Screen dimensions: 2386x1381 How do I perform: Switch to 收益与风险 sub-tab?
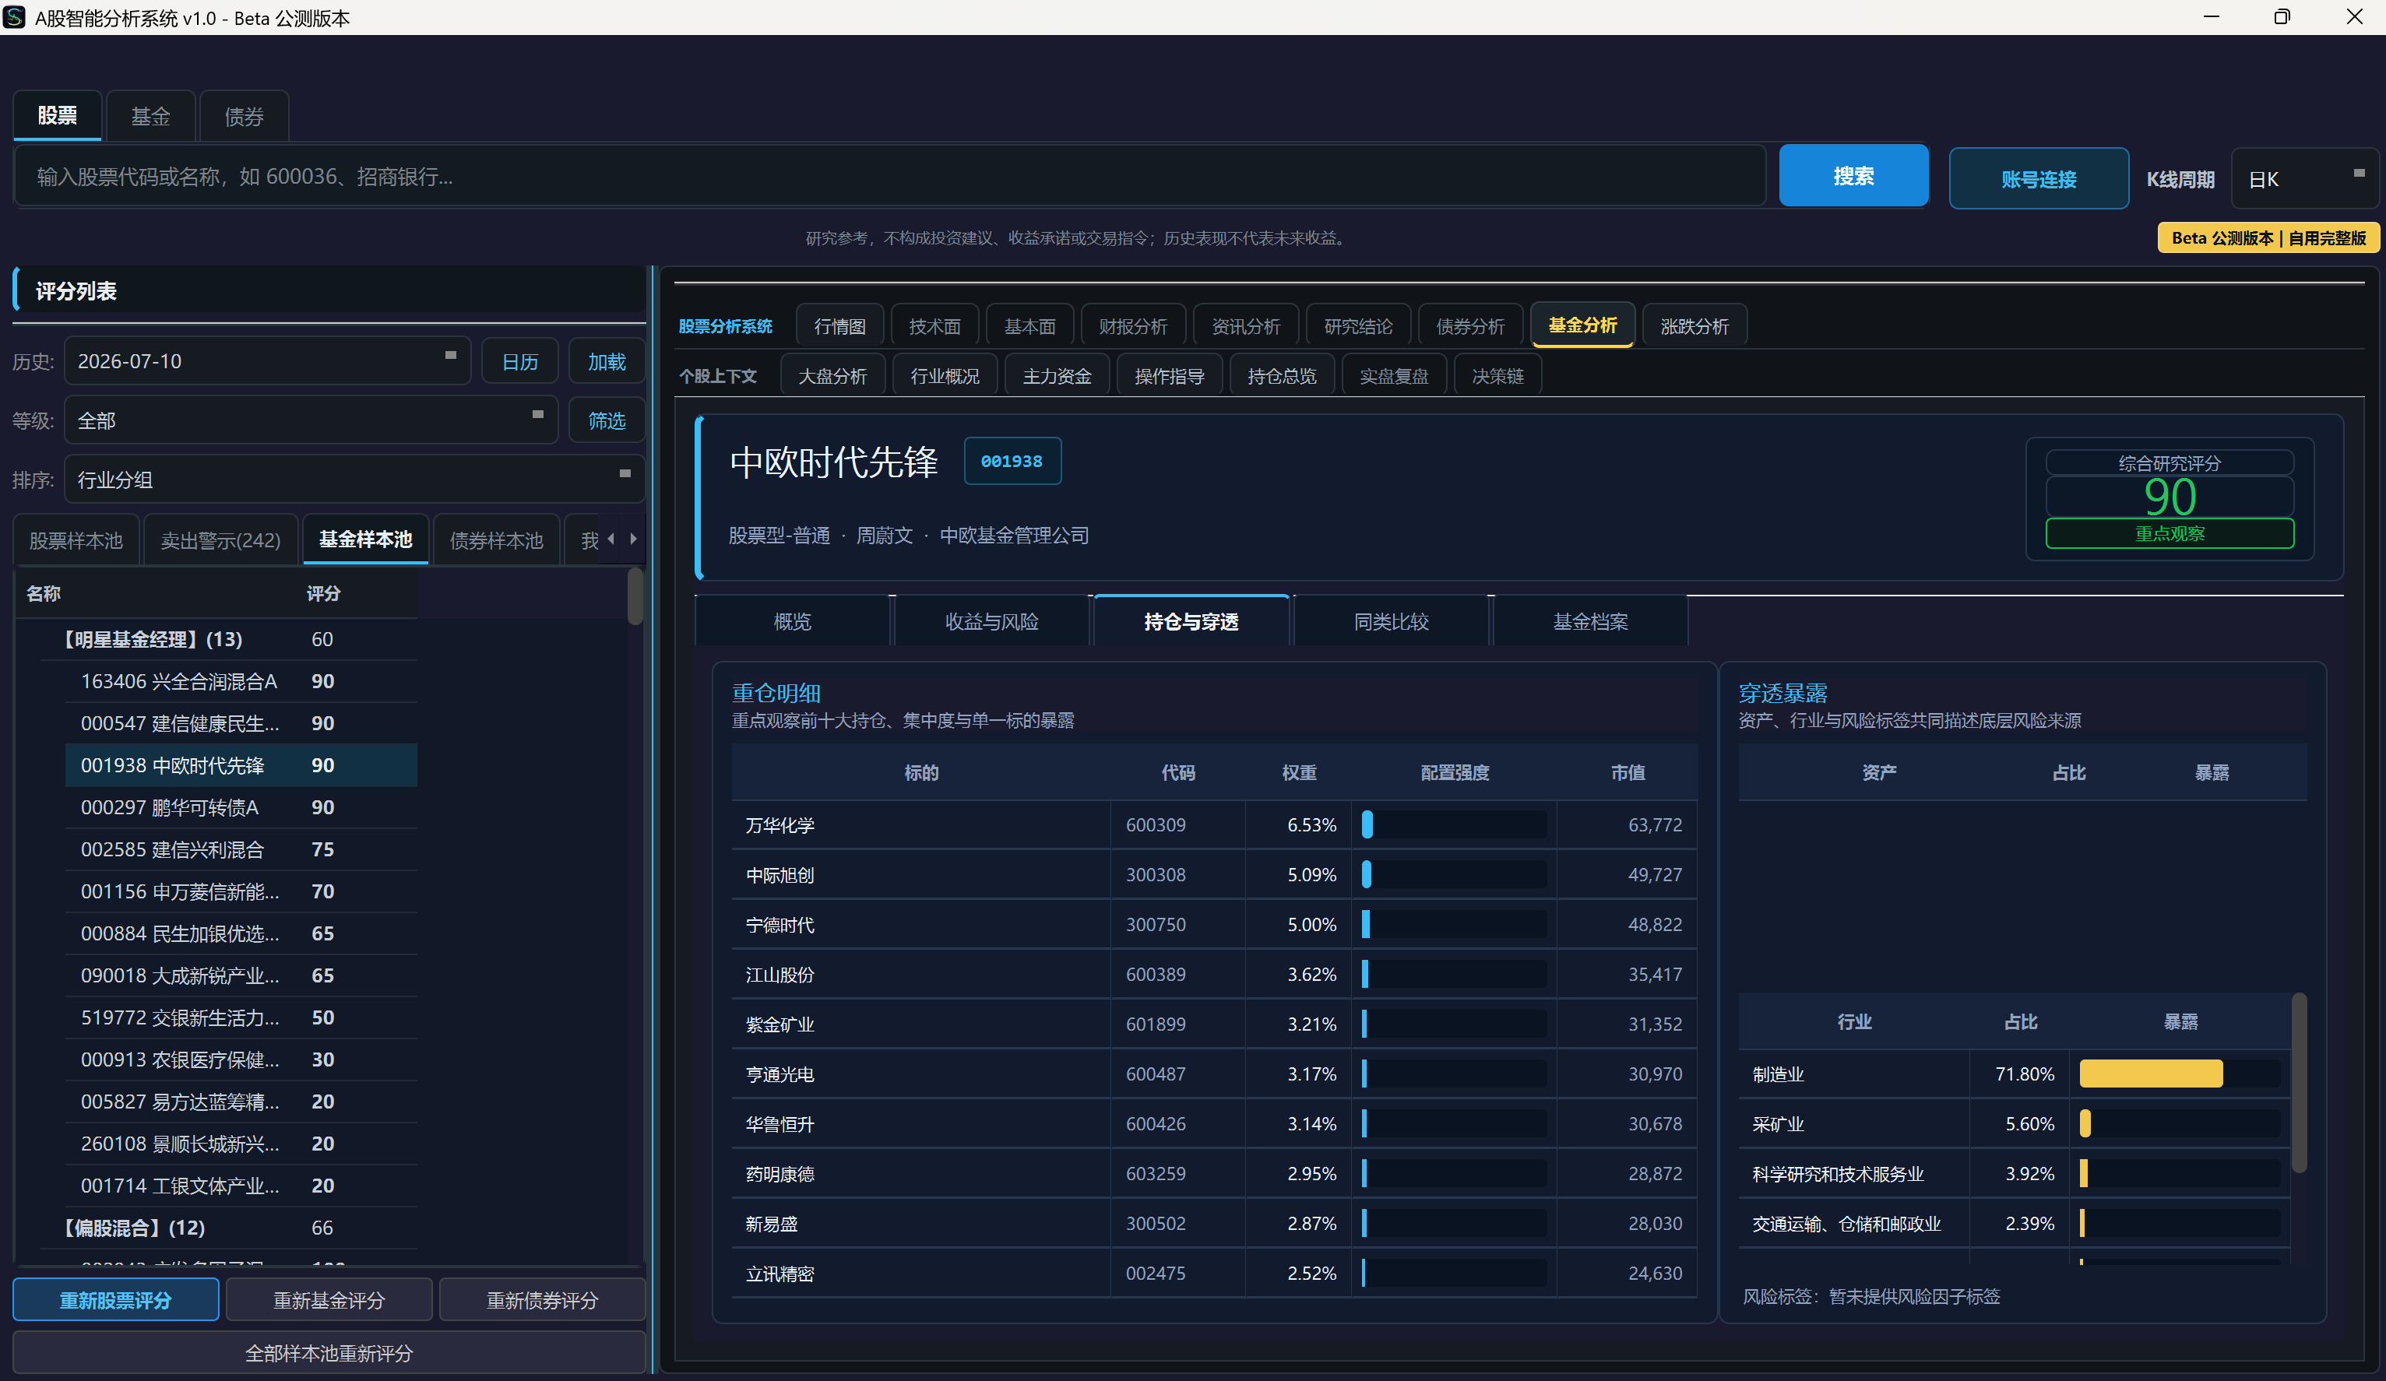[992, 621]
